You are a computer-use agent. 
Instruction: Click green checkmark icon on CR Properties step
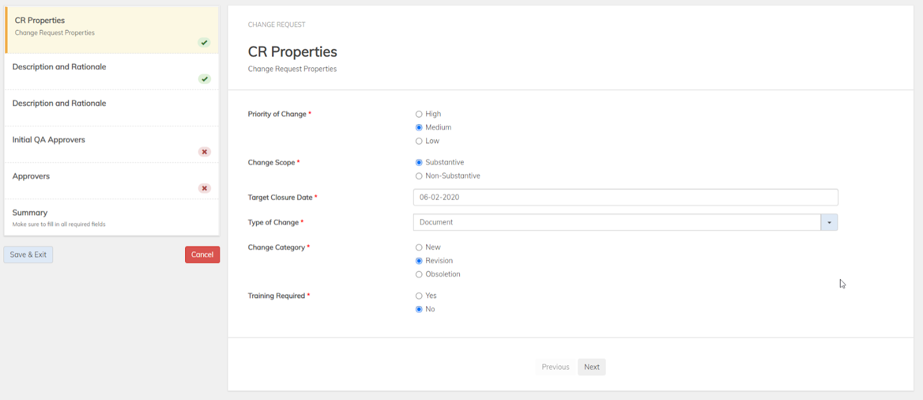pyautogui.click(x=204, y=43)
